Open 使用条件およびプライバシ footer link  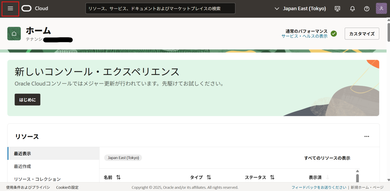tap(28, 187)
